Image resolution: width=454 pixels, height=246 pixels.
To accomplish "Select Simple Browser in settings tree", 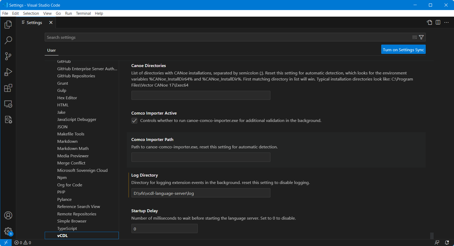I will (x=72, y=221).
